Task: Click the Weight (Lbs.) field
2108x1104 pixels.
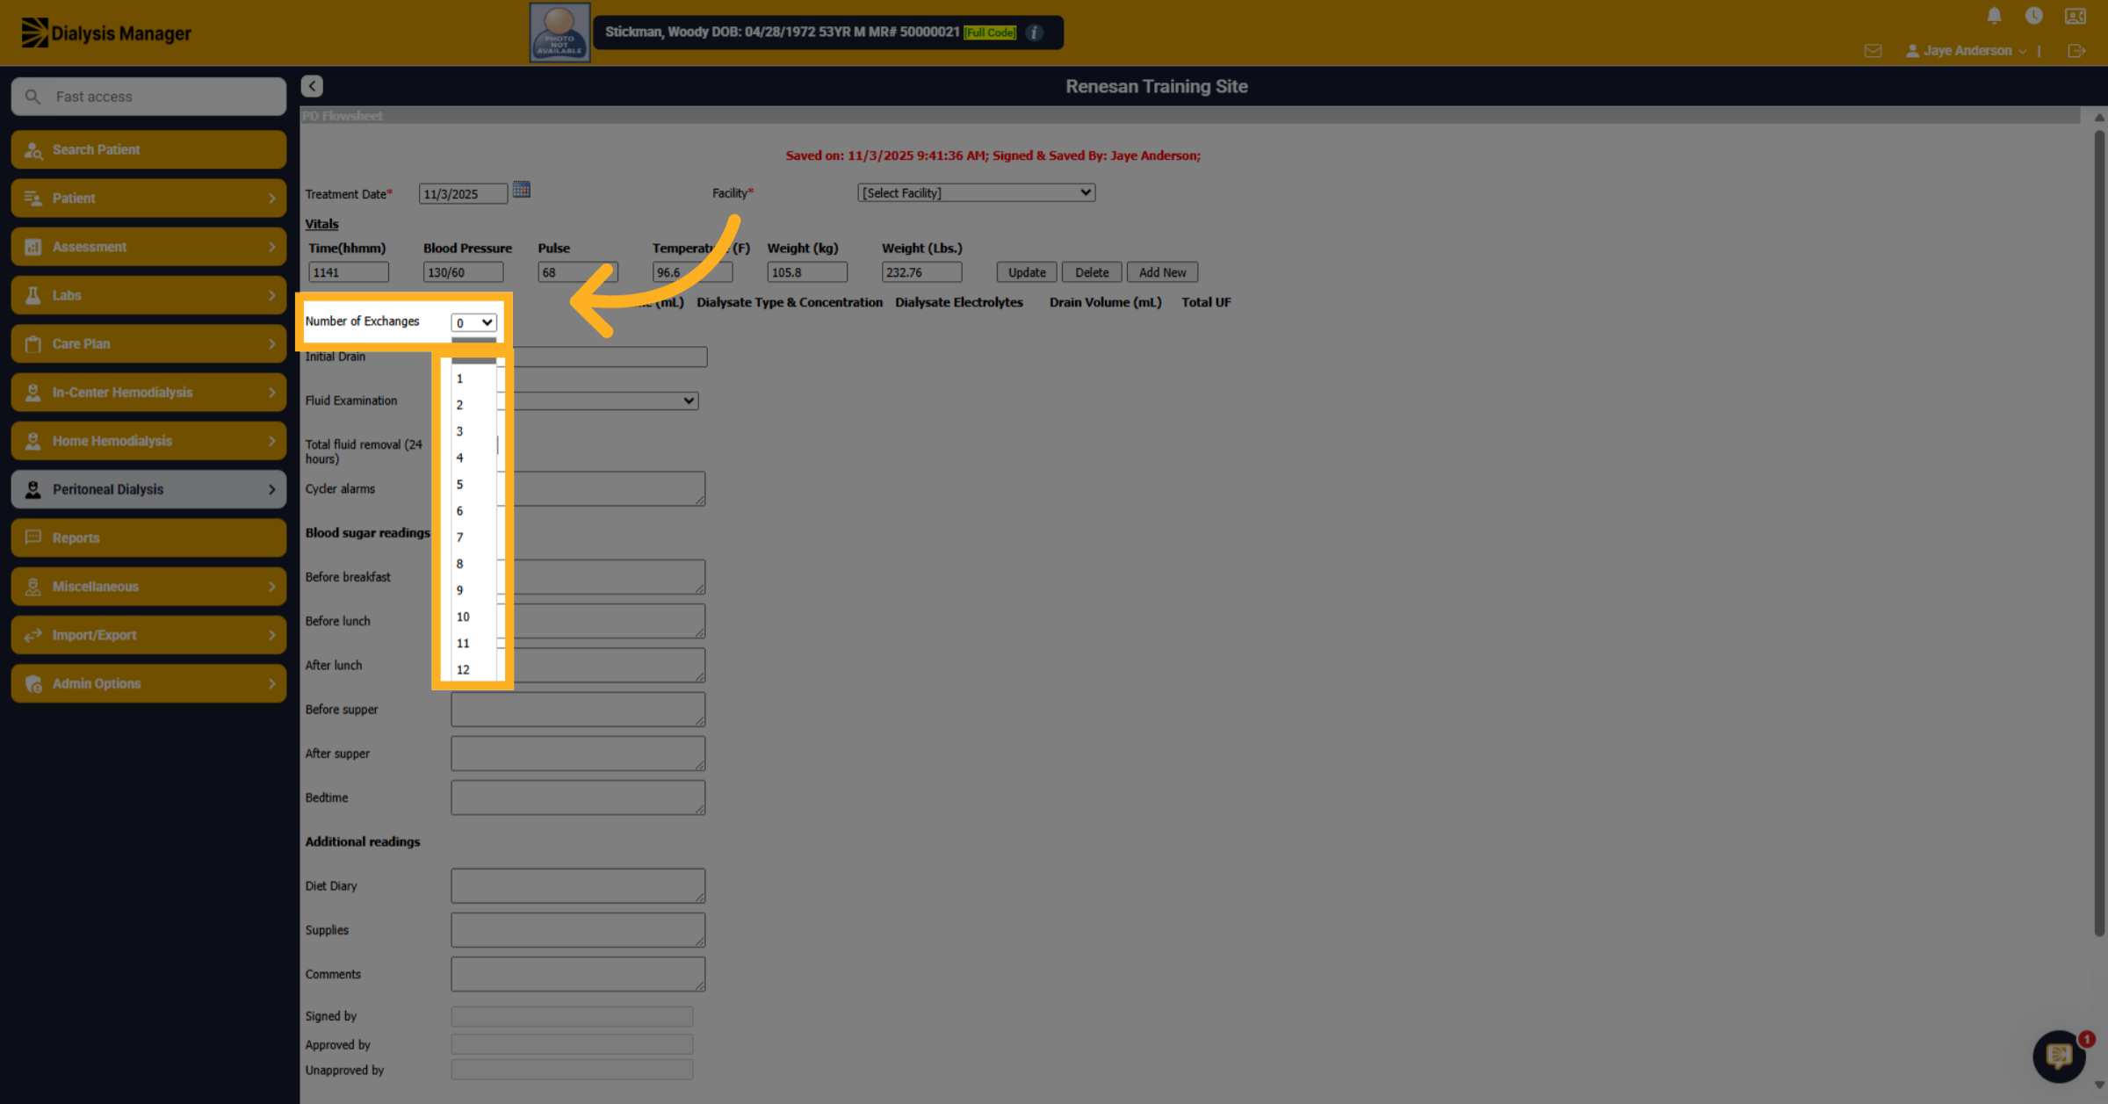Action: point(921,272)
